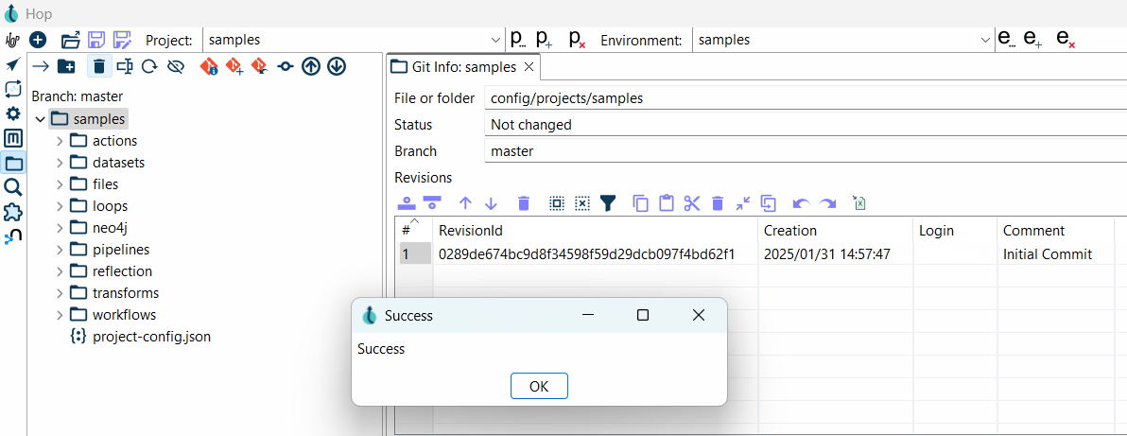Viewport: 1127px width, 436px height.
Task: Click the git revert icon
Action: [259, 66]
